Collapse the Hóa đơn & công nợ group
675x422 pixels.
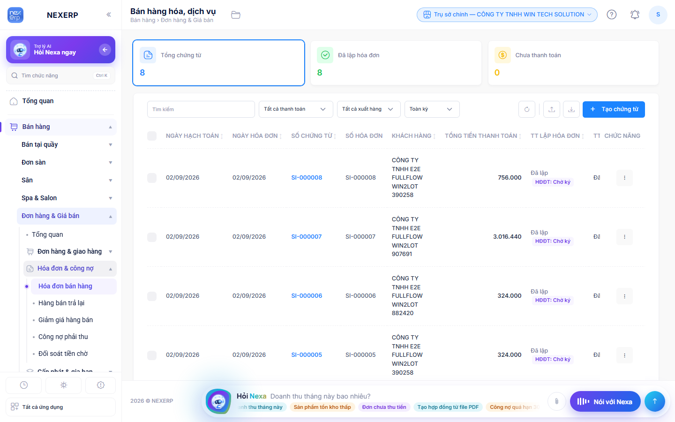(x=70, y=268)
